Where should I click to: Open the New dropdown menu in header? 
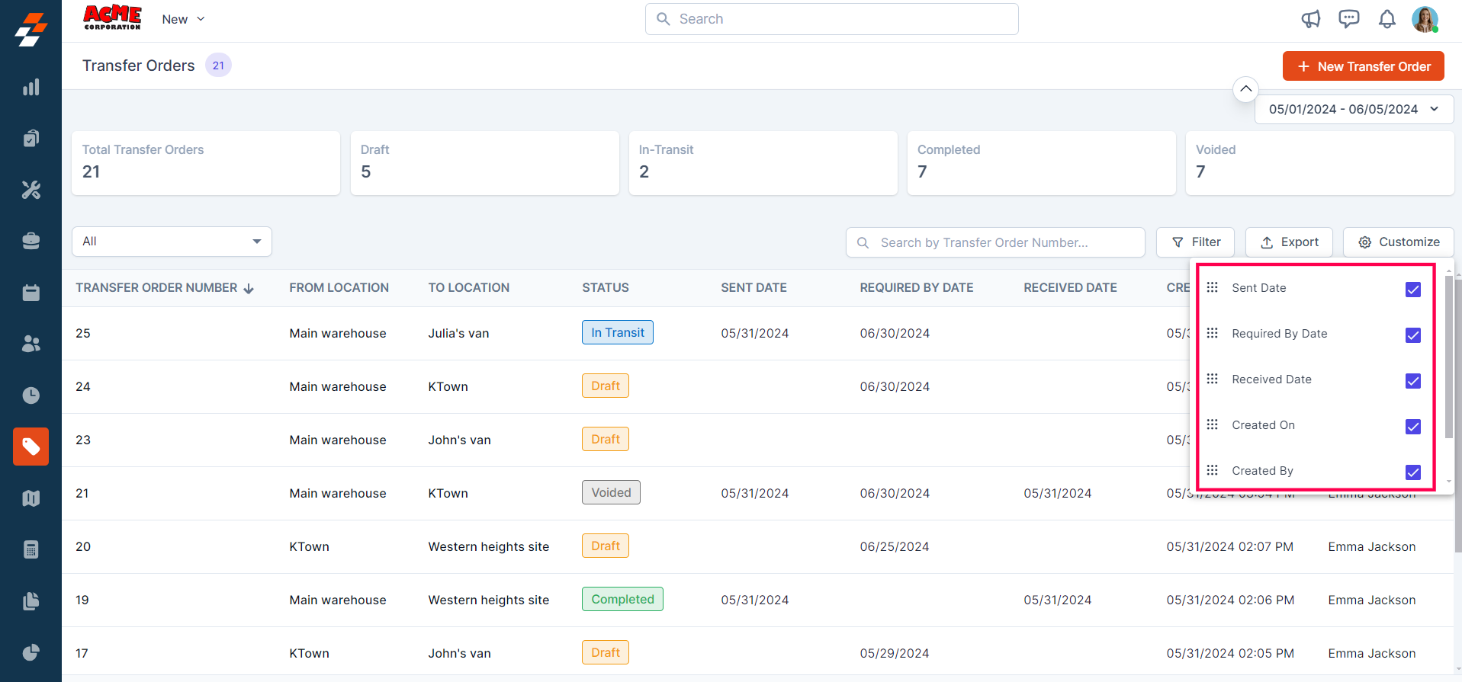point(183,19)
